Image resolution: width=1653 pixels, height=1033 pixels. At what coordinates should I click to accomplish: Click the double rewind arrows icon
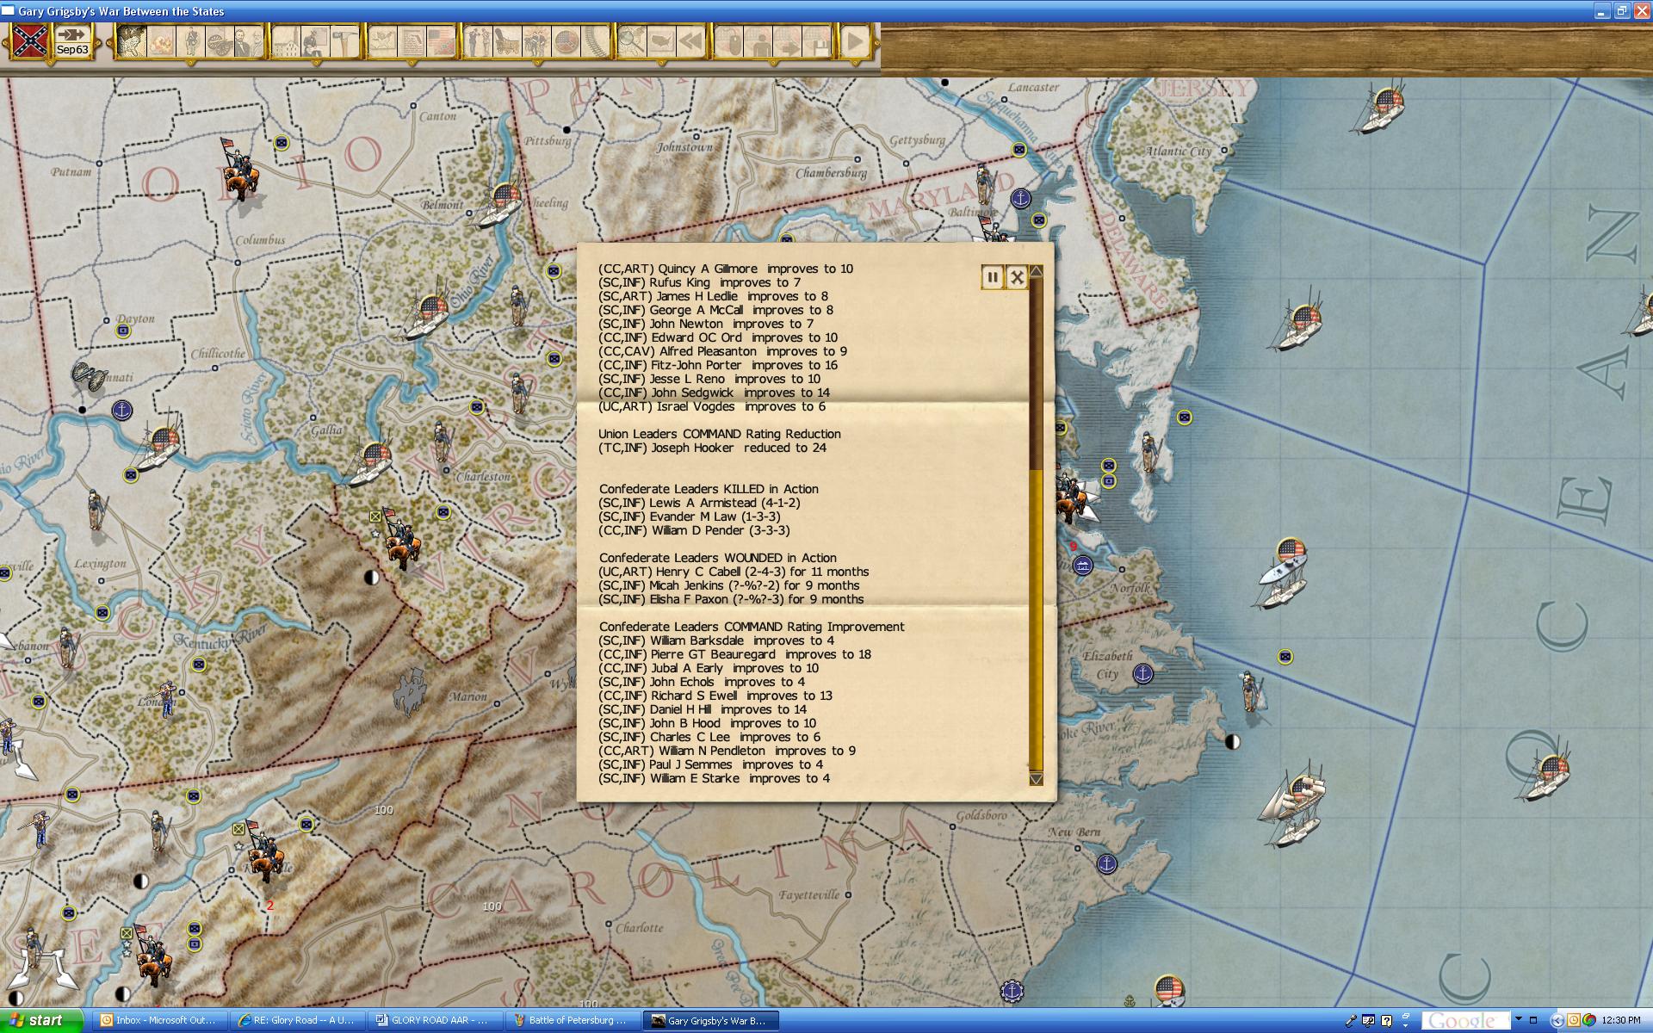click(x=690, y=41)
